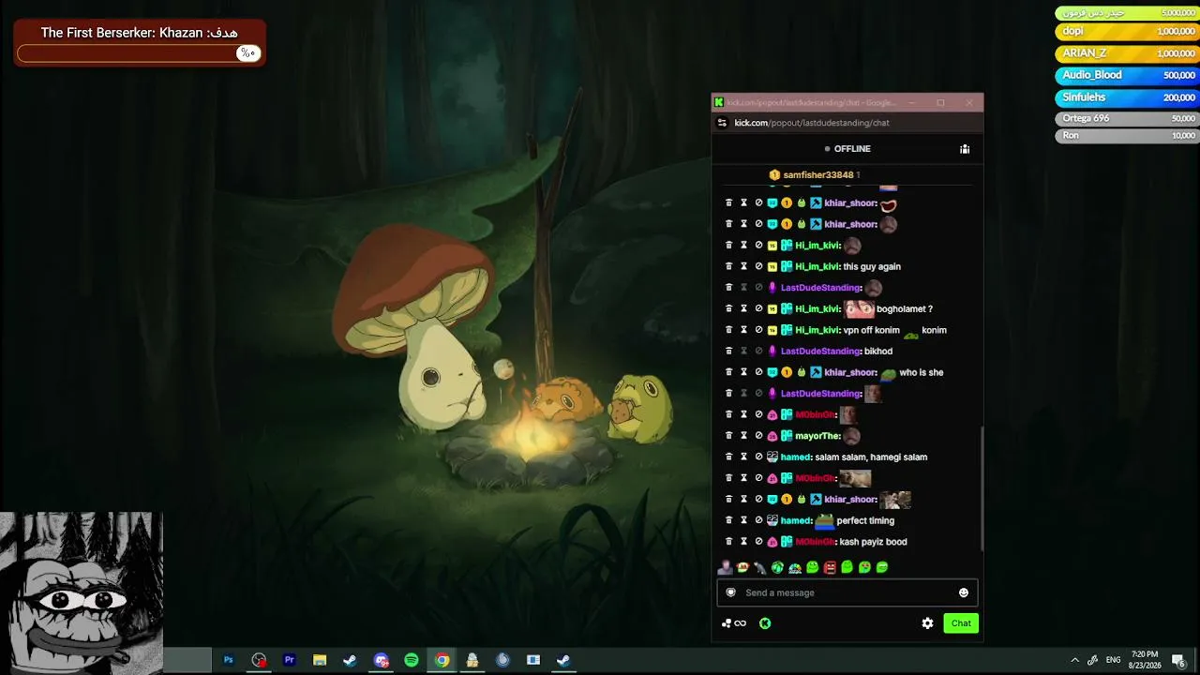Open the chat users list icon
Image resolution: width=1200 pixels, height=675 pixels.
[965, 149]
